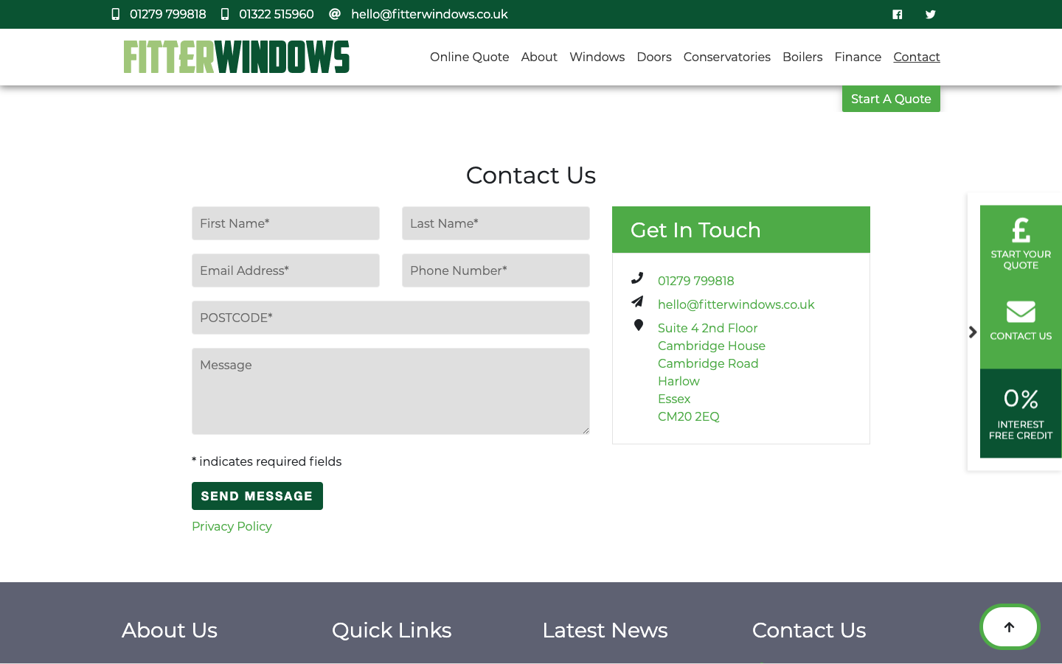Focus the First Name input field
The width and height of the screenshot is (1062, 664).
tap(285, 223)
